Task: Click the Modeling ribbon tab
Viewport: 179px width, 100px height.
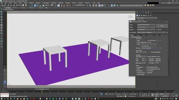Action: coord(8,8)
